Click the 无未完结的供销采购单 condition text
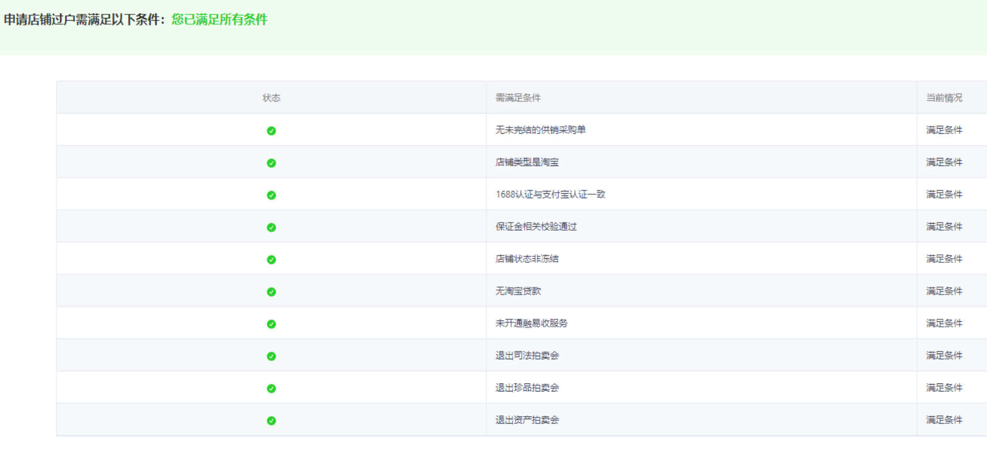This screenshot has height=463, width=987. (x=540, y=130)
